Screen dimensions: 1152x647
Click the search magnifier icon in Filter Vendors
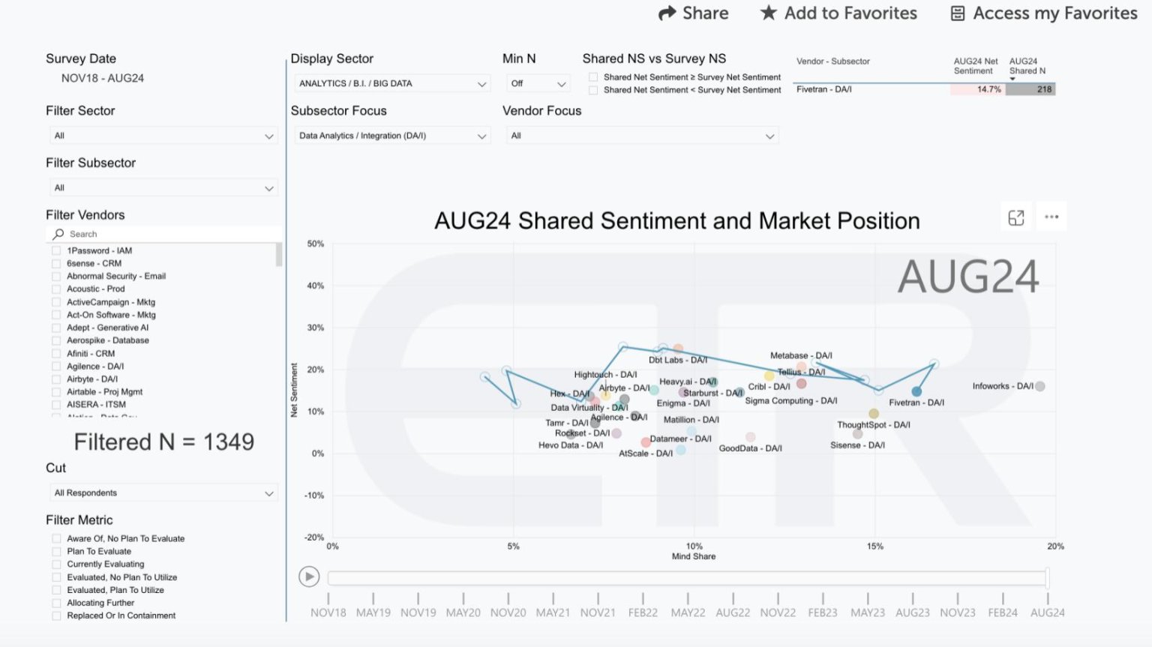click(58, 234)
